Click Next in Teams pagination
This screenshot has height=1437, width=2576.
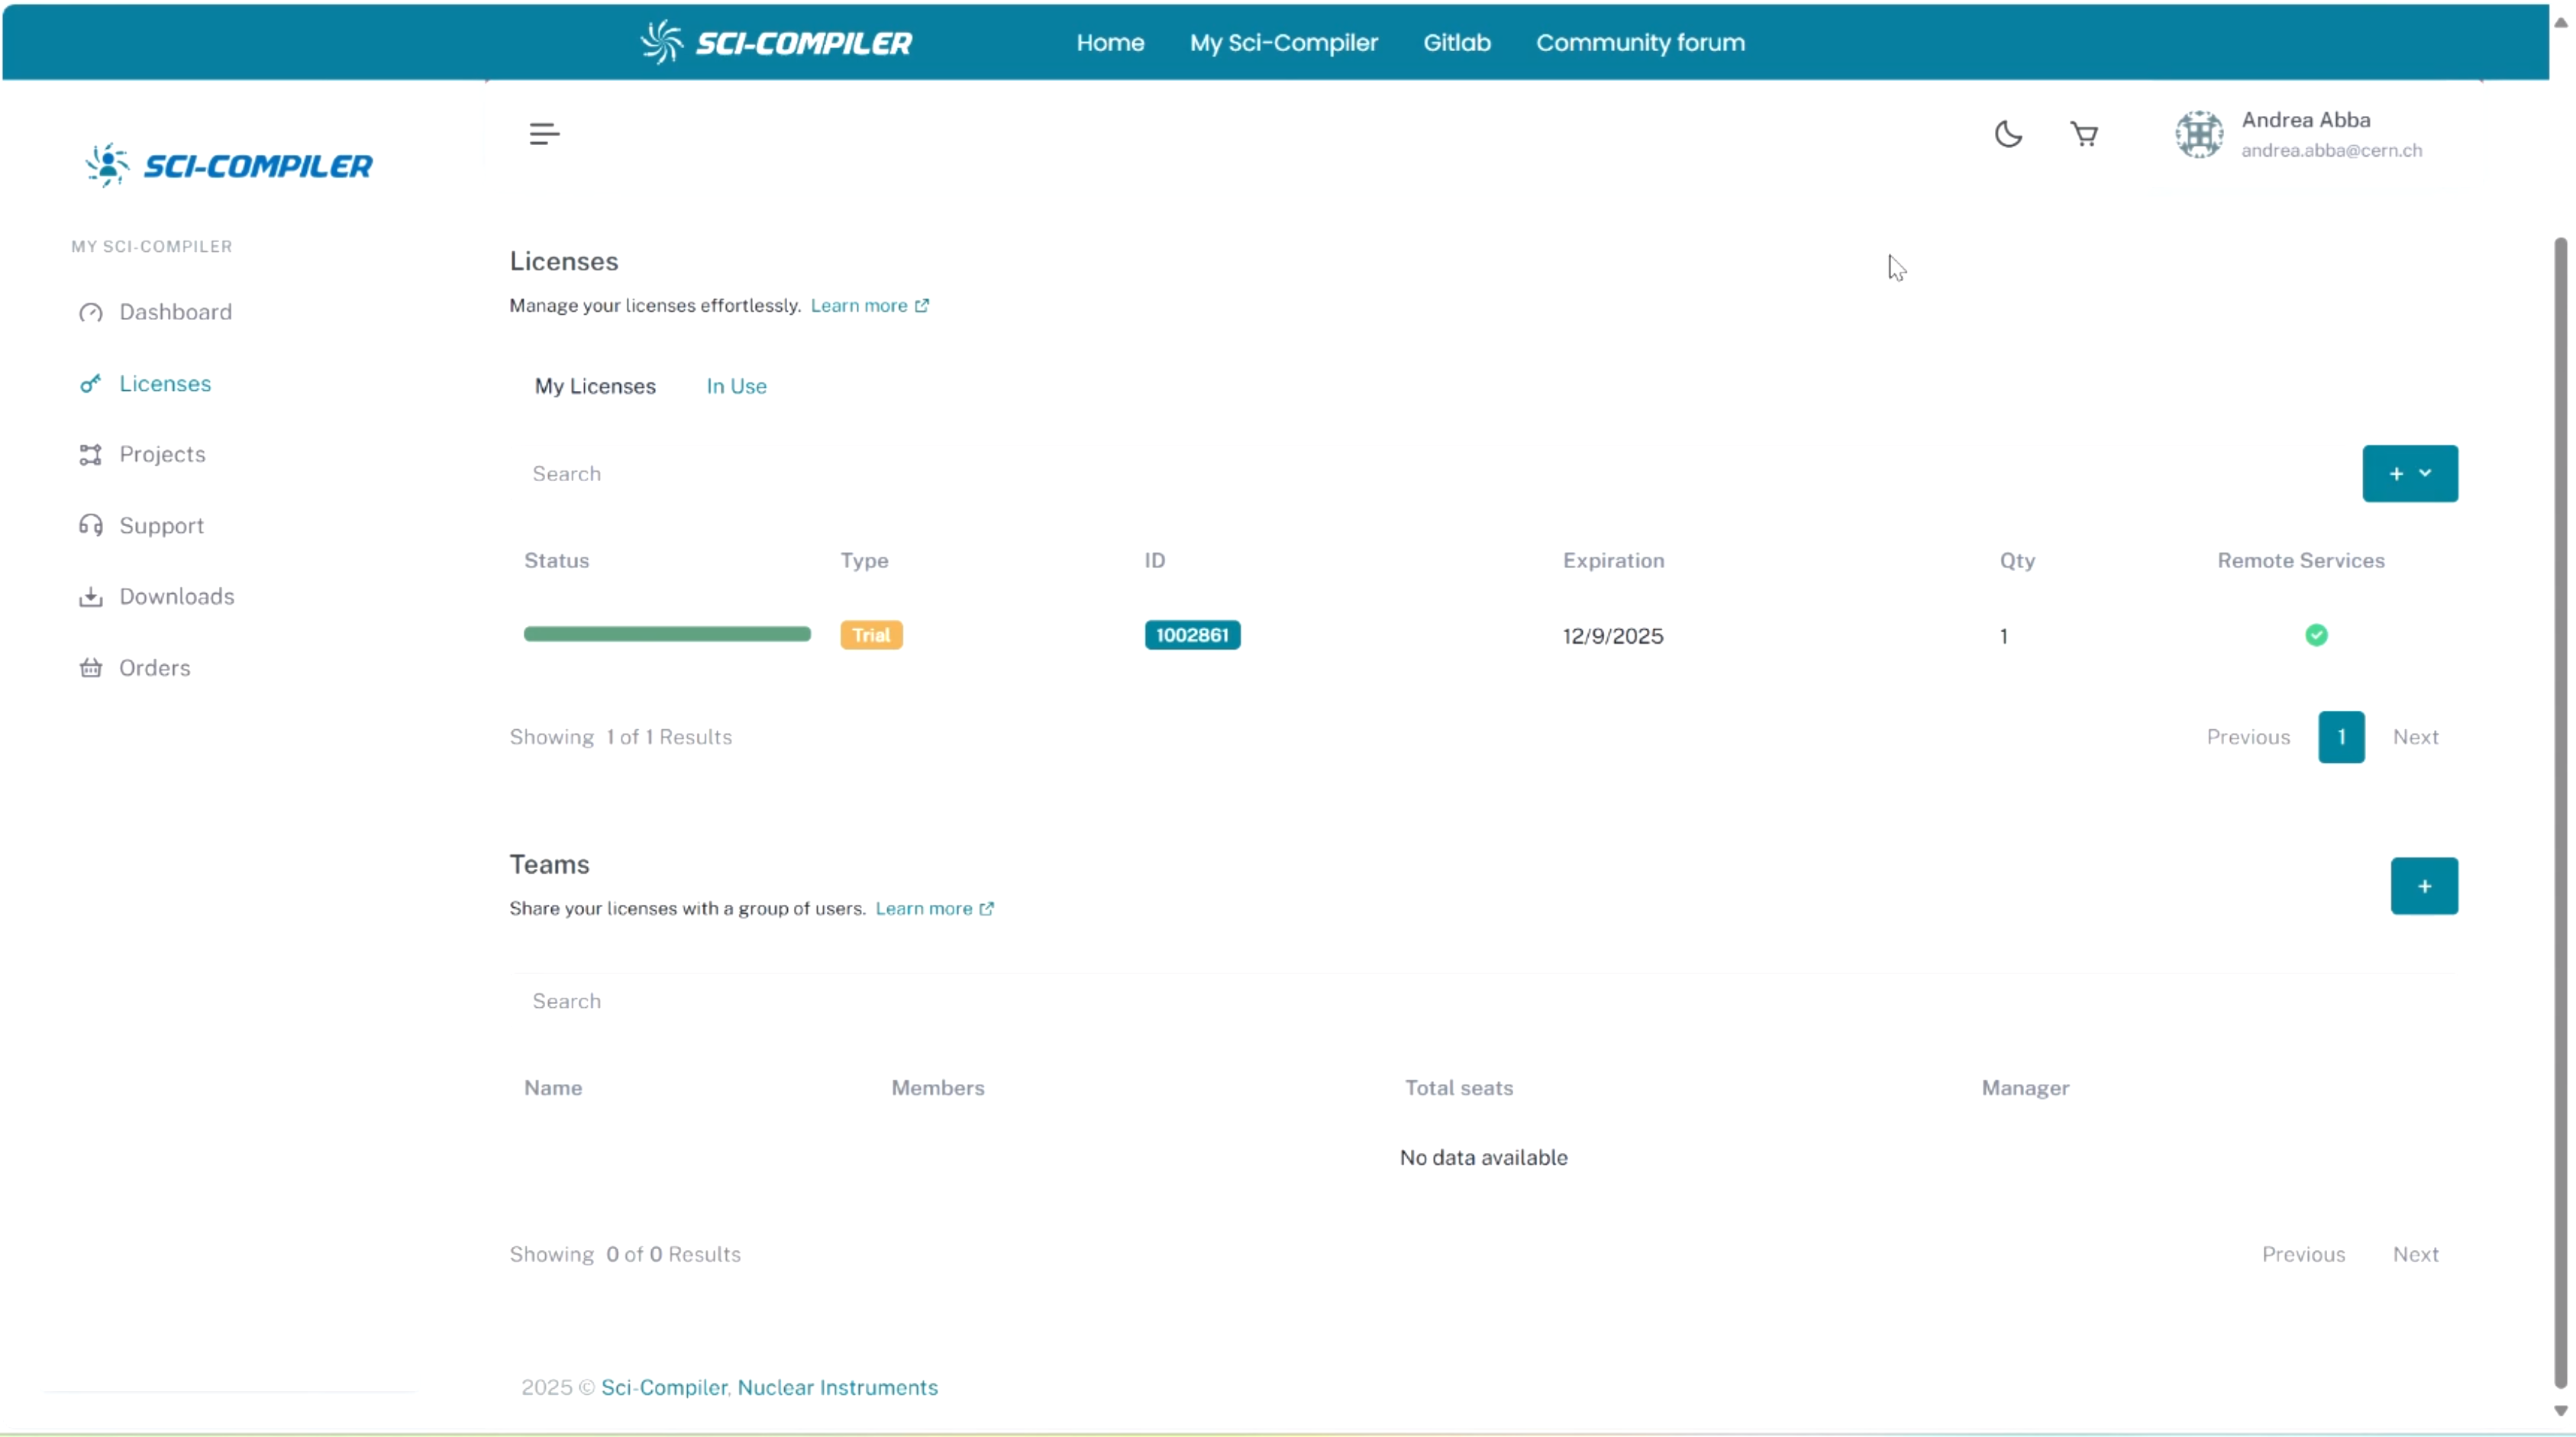tap(2415, 1254)
